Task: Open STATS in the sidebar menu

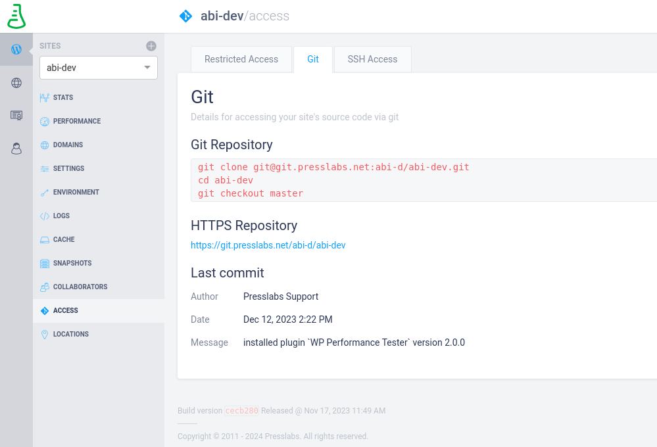Action: coord(63,97)
